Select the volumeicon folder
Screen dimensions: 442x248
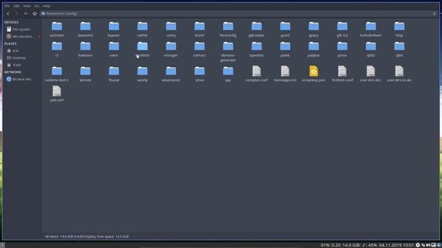[171, 74]
